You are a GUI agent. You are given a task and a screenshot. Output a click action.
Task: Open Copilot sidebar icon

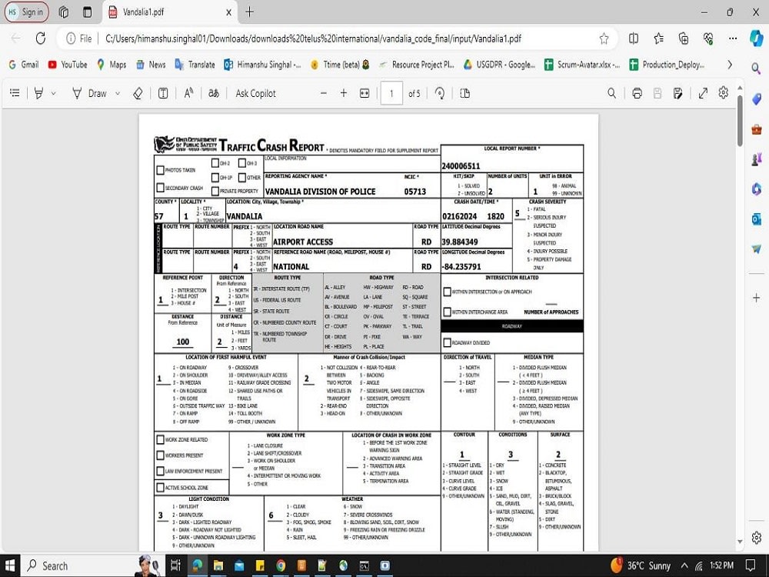coord(757,38)
